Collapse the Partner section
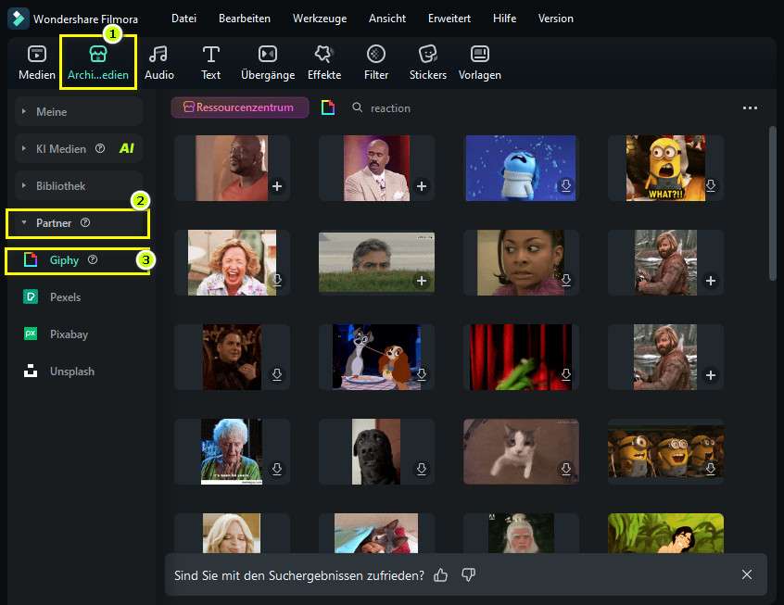Screen dimensions: 784x605 click(78, 223)
